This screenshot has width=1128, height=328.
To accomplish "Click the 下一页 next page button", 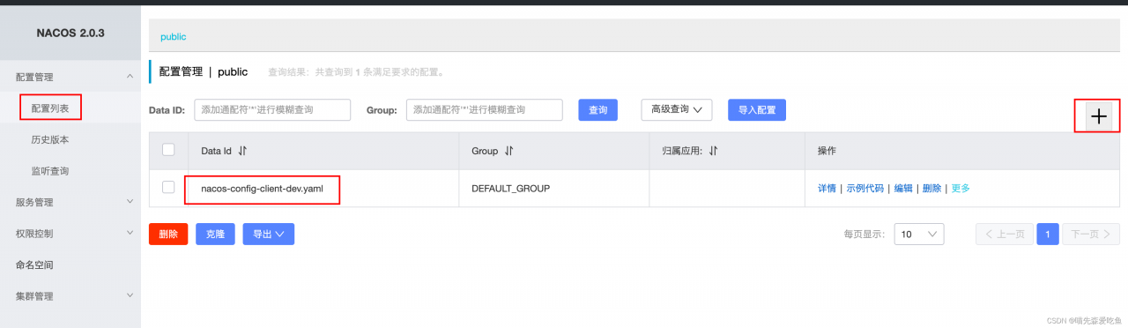I will click(x=1091, y=234).
